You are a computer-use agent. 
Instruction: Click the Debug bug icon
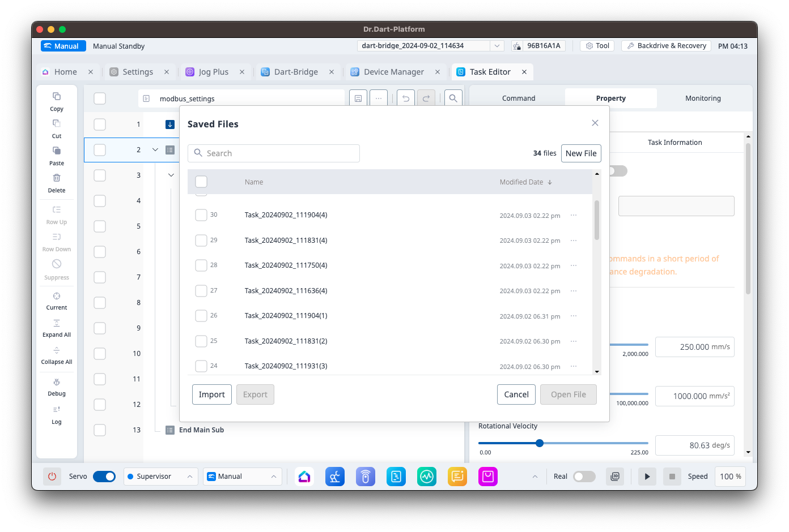tap(57, 383)
